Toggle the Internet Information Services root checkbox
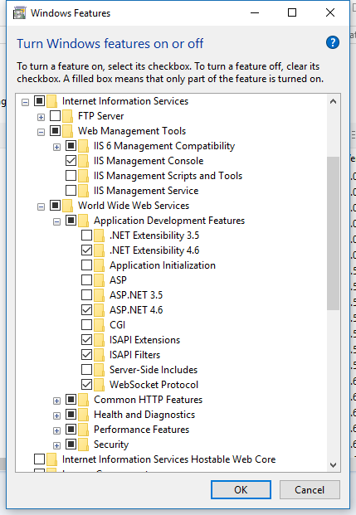The height and width of the screenshot is (515, 356). coord(40,100)
